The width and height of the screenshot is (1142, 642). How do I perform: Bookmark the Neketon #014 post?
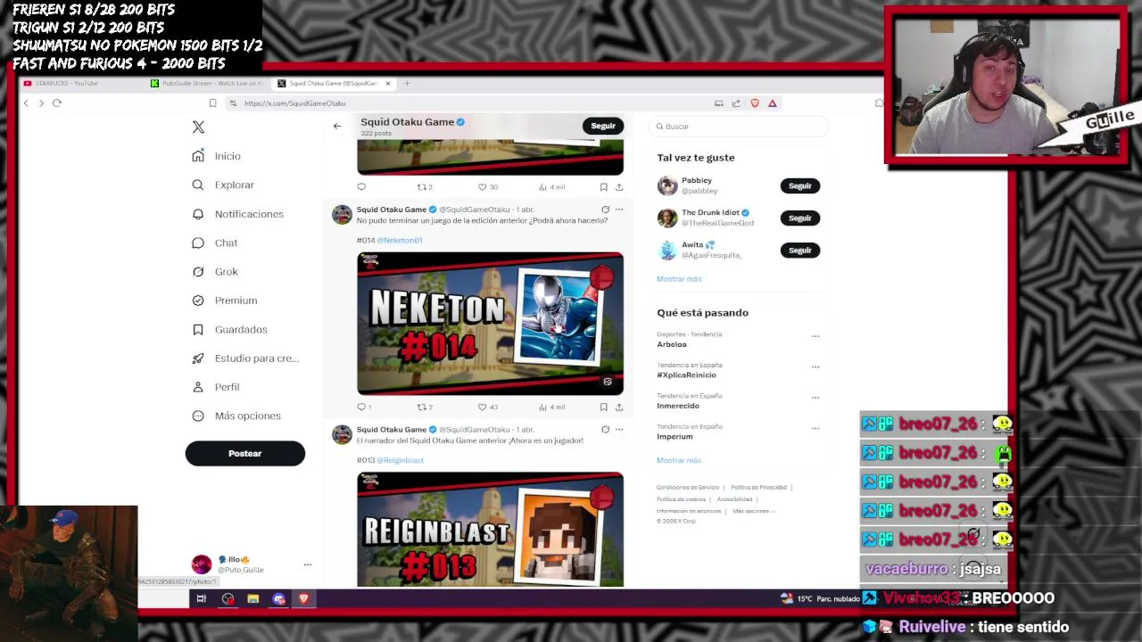pos(603,407)
